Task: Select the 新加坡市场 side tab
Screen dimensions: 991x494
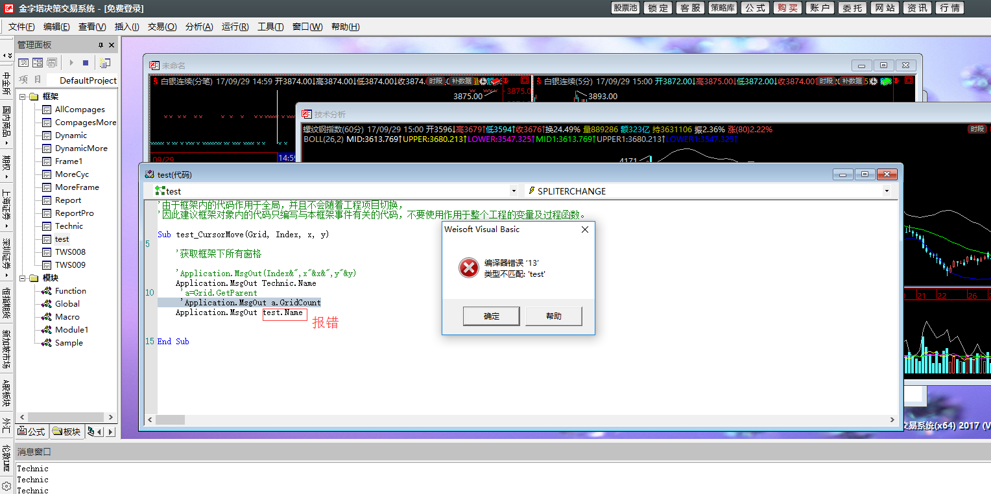Action: click(6, 350)
